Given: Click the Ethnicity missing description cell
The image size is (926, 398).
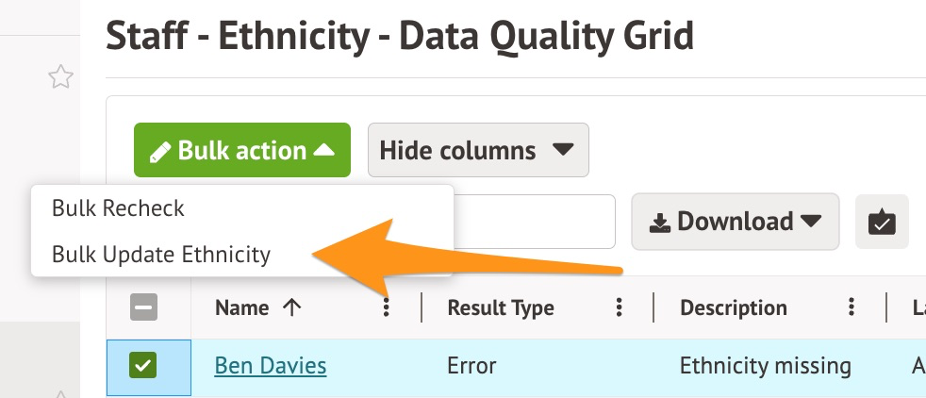Looking at the screenshot, I should 765,365.
